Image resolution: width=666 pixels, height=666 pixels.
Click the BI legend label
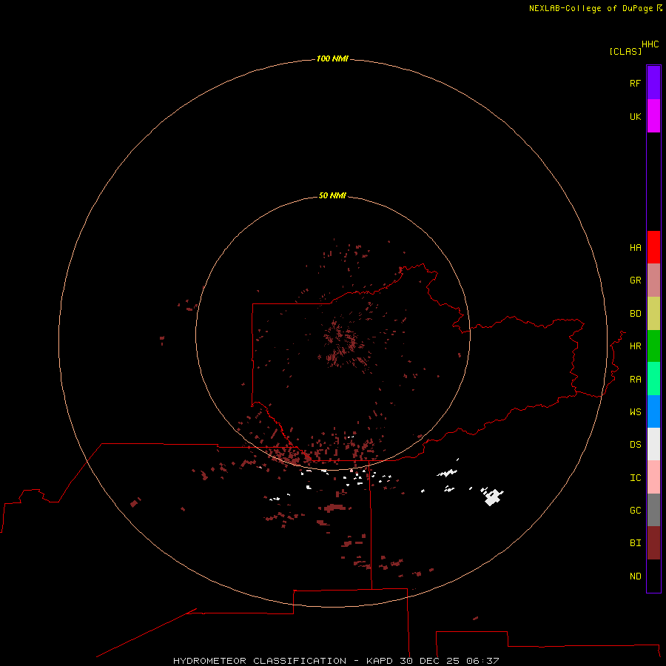click(635, 543)
